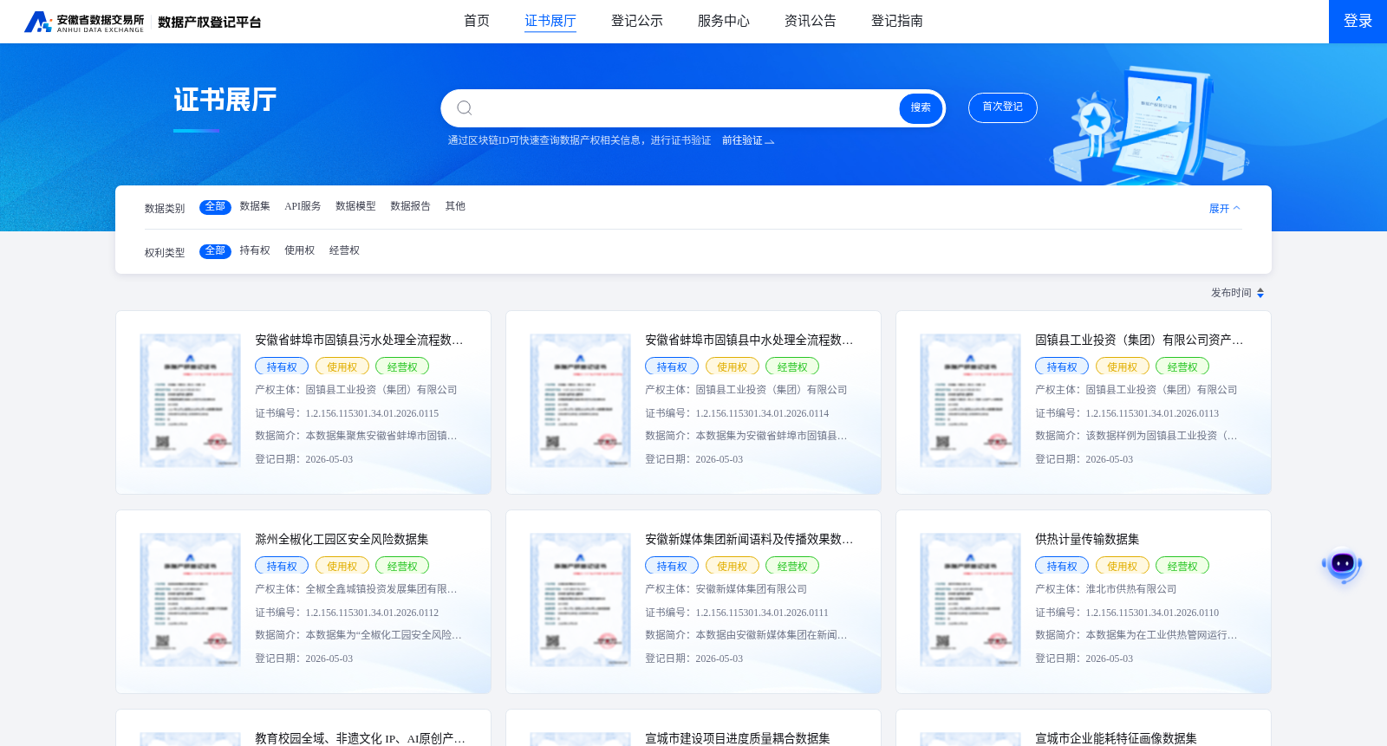Click the 搜索 button
The width and height of the screenshot is (1387, 746).
click(x=921, y=107)
